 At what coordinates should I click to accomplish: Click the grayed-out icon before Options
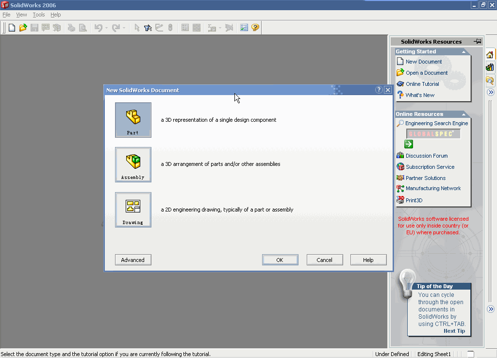[x=229, y=28]
